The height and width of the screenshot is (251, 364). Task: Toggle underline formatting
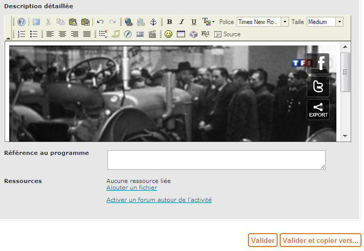[194, 22]
